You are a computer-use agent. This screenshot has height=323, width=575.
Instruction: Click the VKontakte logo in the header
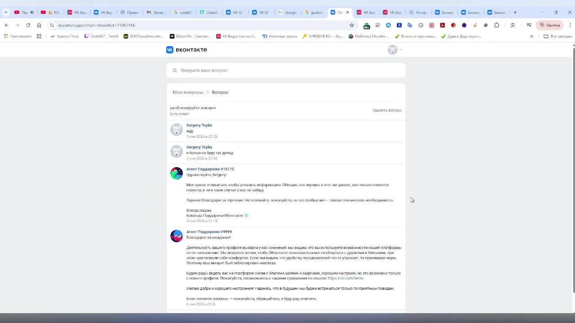tap(186, 50)
